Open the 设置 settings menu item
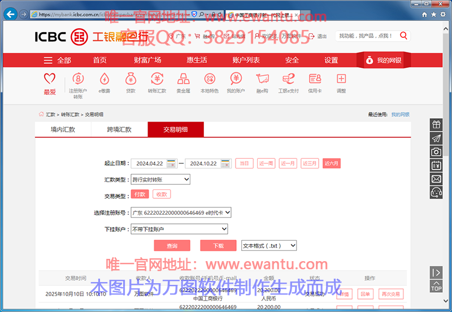The image size is (452, 312). 331,60
